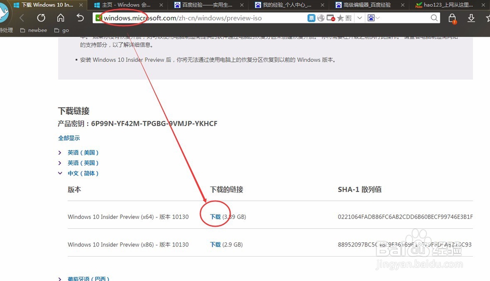Image resolution: width=490 pixels, height=281 pixels.
Task: Click the 全部显示 link
Action: [69, 138]
